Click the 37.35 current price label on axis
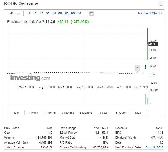The image size is (168, 152). (153, 44)
